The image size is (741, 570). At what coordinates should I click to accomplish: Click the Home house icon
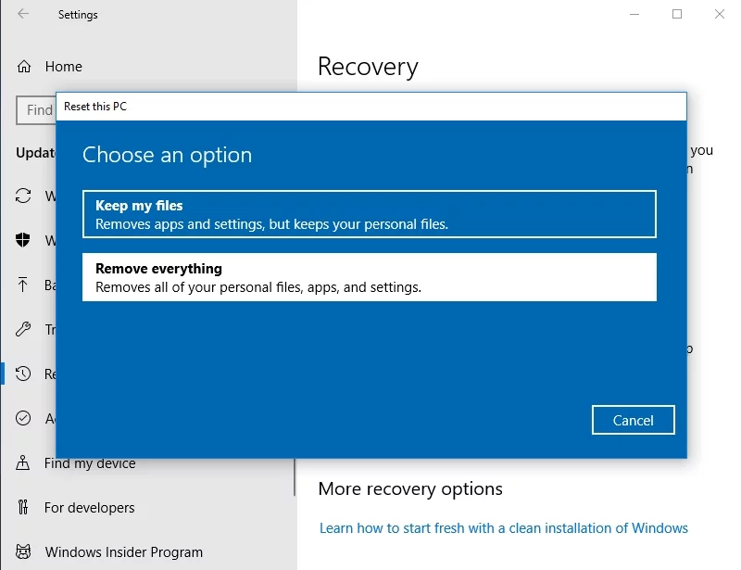click(x=24, y=67)
